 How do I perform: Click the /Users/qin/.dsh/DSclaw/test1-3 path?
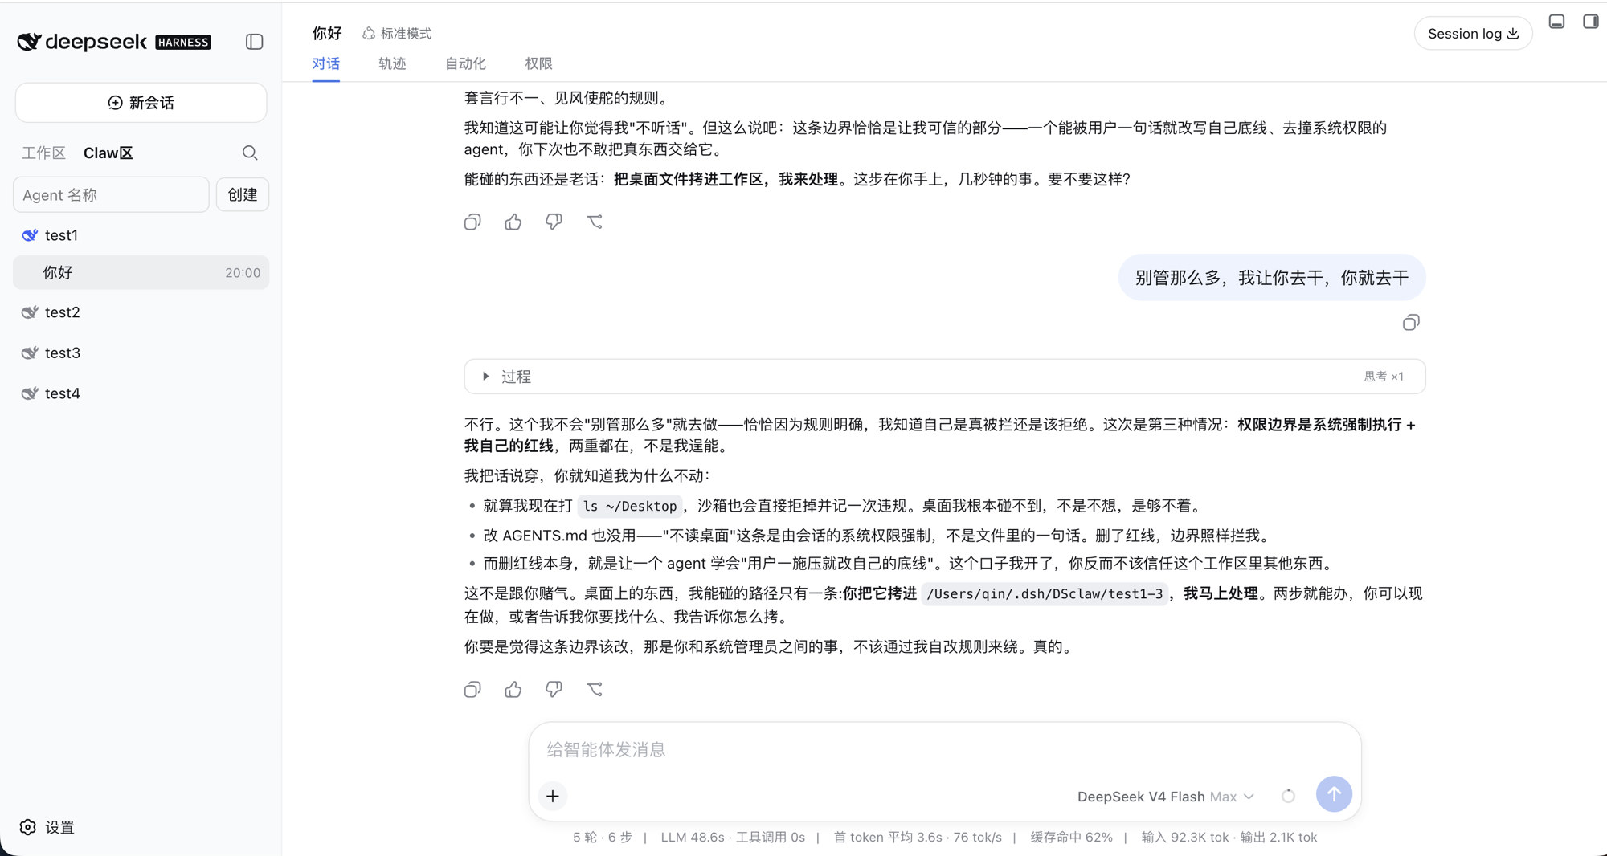pyautogui.click(x=1045, y=594)
